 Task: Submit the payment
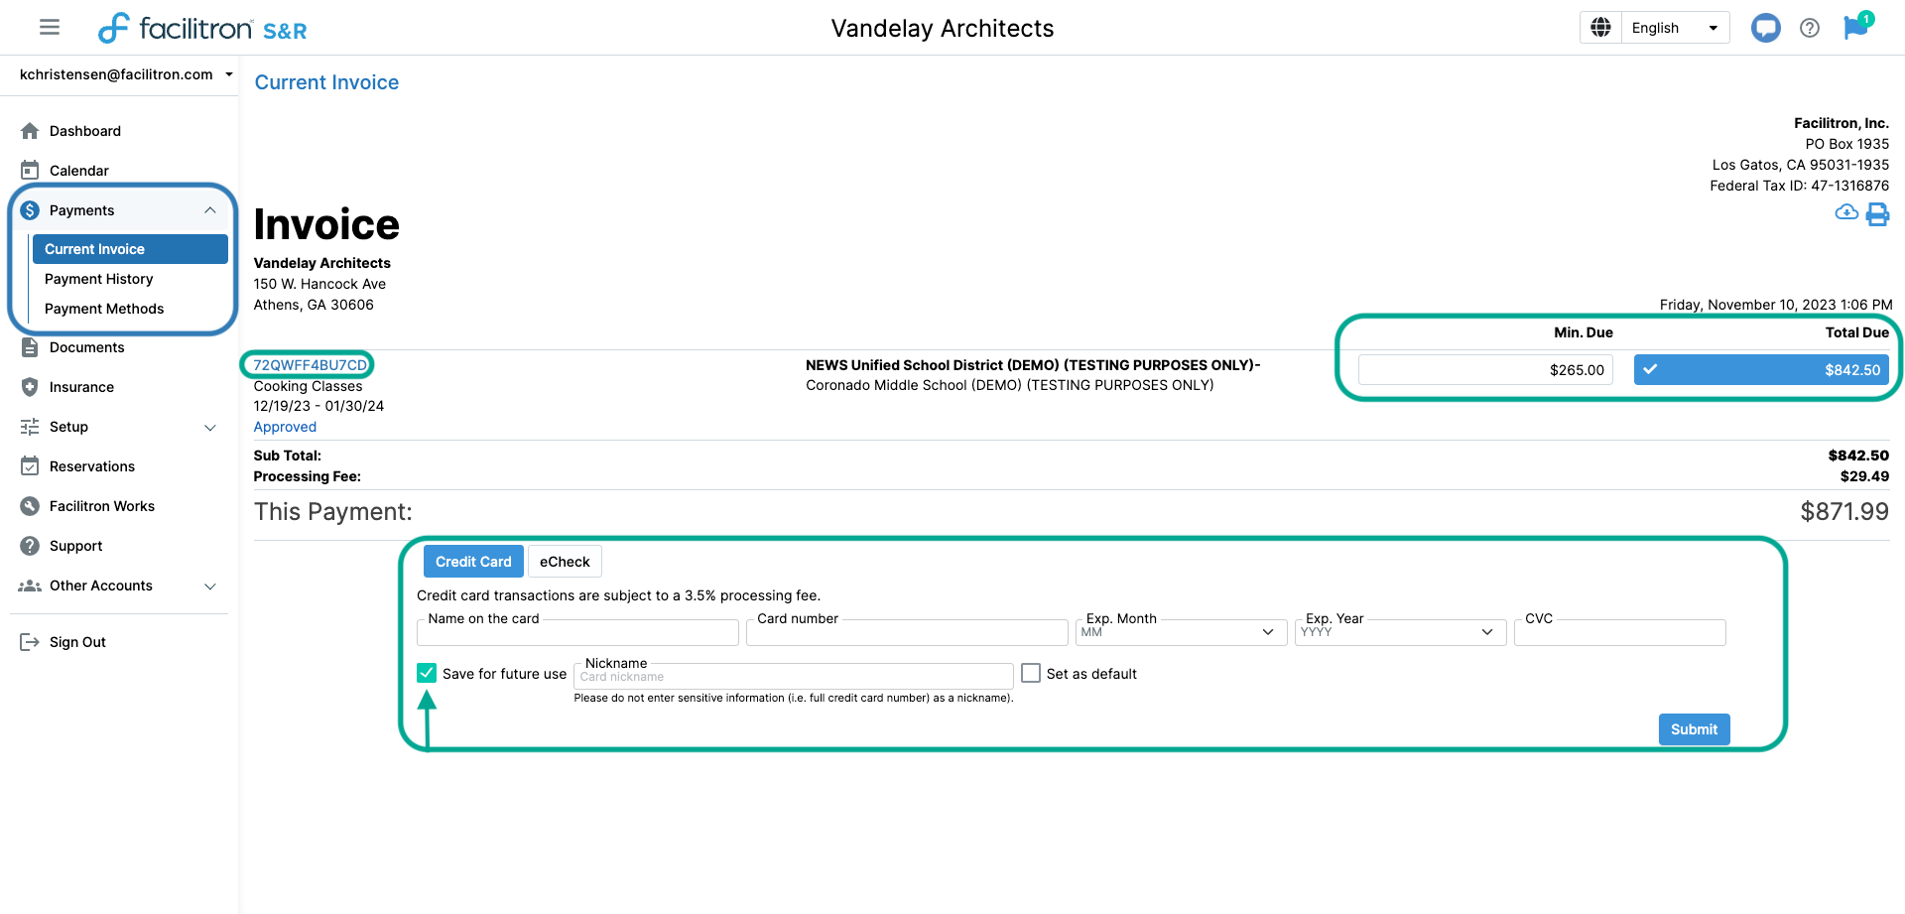coord(1694,729)
